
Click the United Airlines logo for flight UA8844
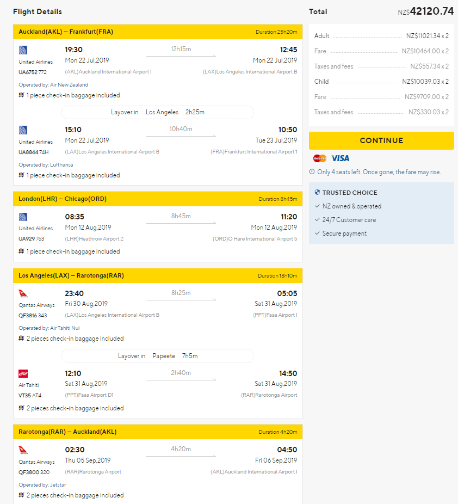[x=23, y=130]
